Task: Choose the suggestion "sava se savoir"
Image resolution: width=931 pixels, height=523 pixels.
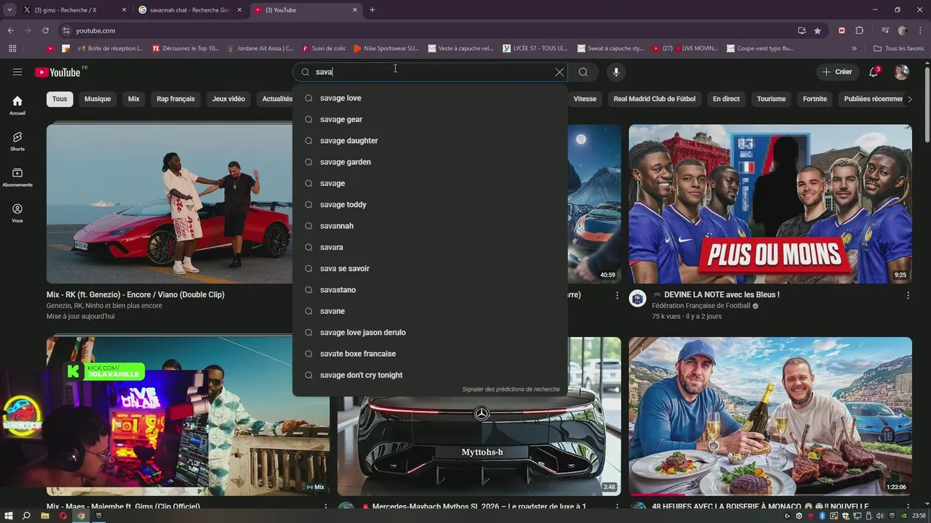Action: coord(430,268)
